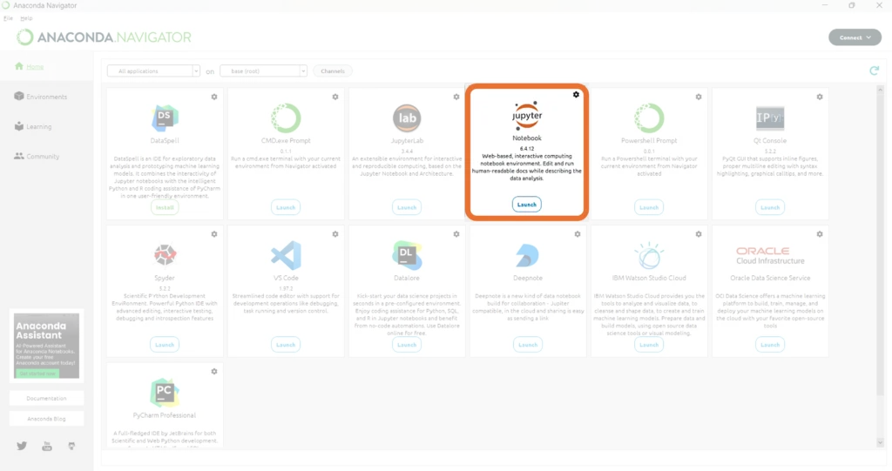Open the Help menu
The image size is (892, 471).
[26, 18]
